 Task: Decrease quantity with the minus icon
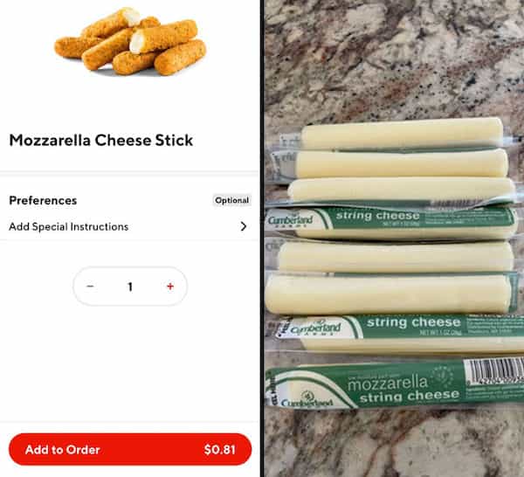point(90,287)
